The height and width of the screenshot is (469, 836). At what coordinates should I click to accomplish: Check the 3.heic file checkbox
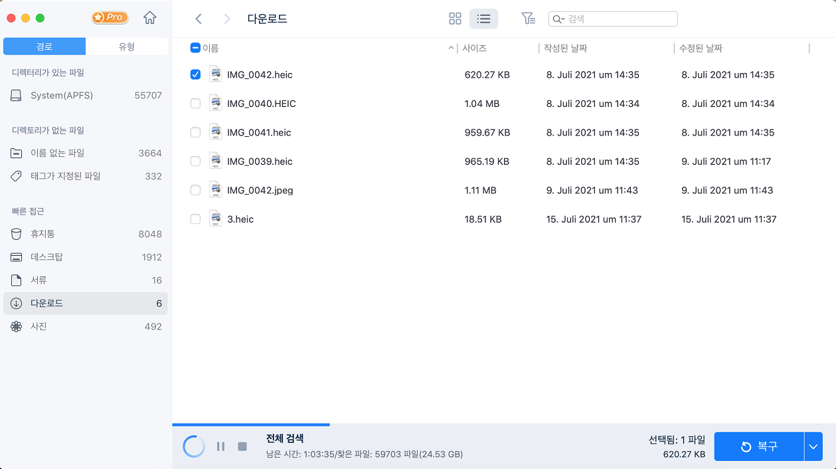195,219
